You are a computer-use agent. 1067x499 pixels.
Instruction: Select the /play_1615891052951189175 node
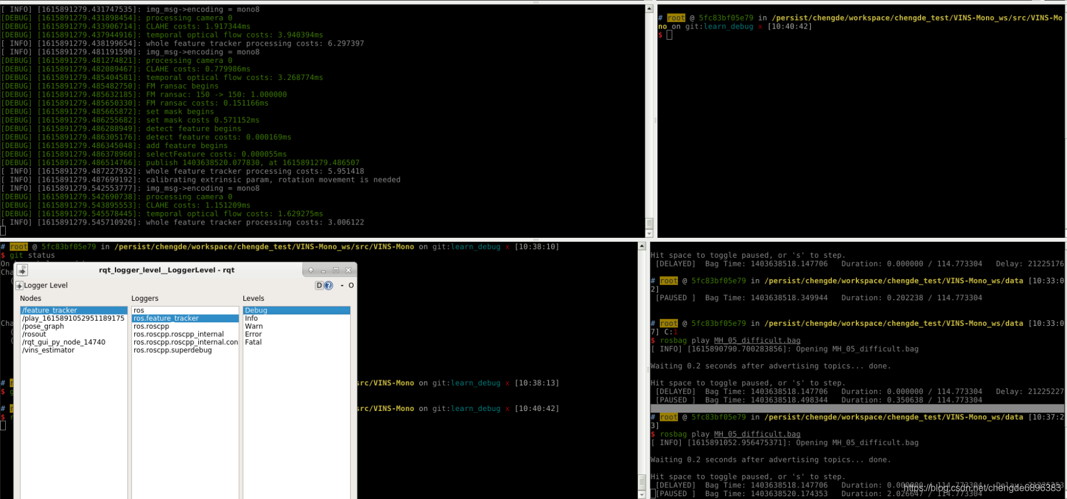74,318
